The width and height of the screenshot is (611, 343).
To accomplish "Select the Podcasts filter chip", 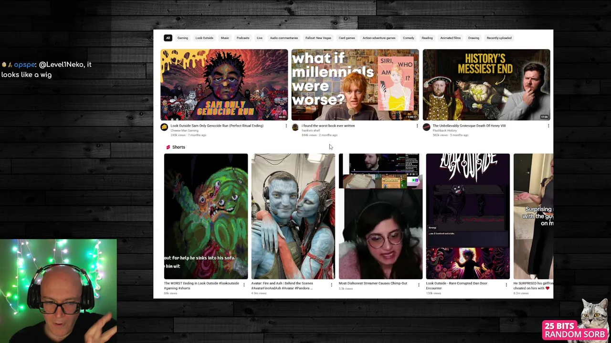I will [243, 38].
